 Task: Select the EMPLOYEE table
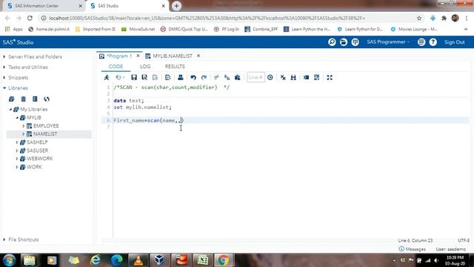click(46, 125)
